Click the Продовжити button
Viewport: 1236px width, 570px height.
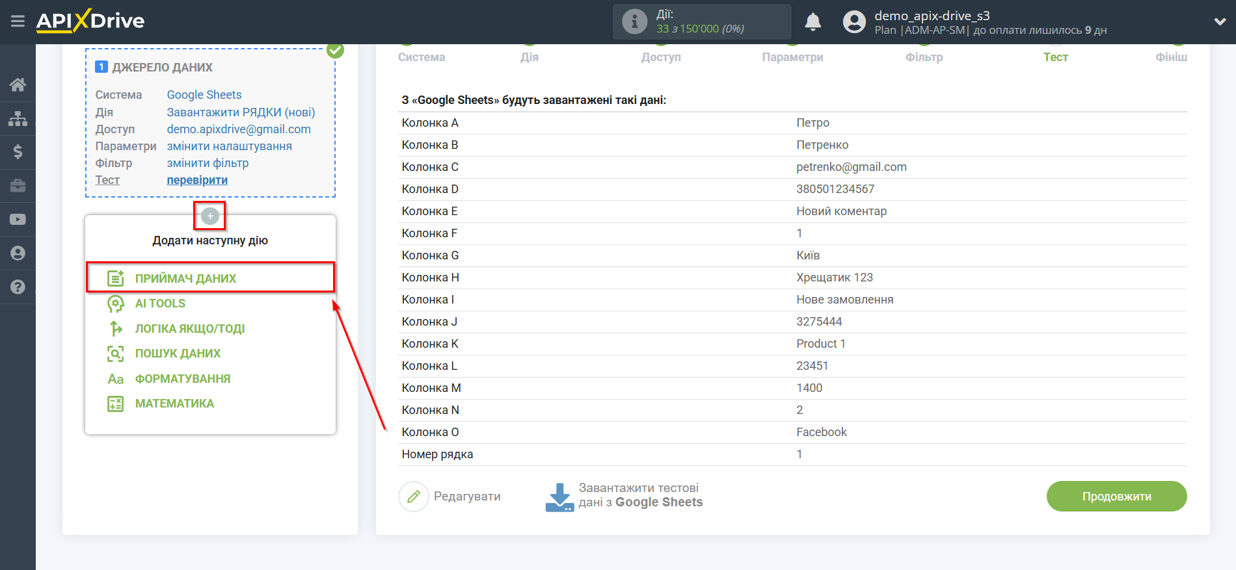pos(1116,497)
